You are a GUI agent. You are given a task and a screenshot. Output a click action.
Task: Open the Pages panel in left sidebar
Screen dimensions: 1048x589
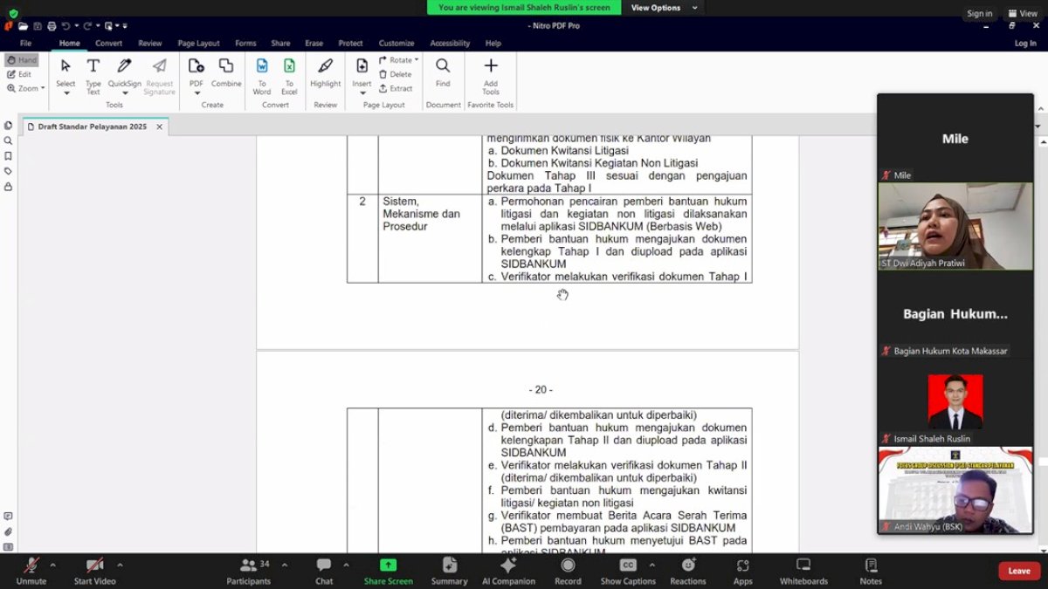pos(8,126)
